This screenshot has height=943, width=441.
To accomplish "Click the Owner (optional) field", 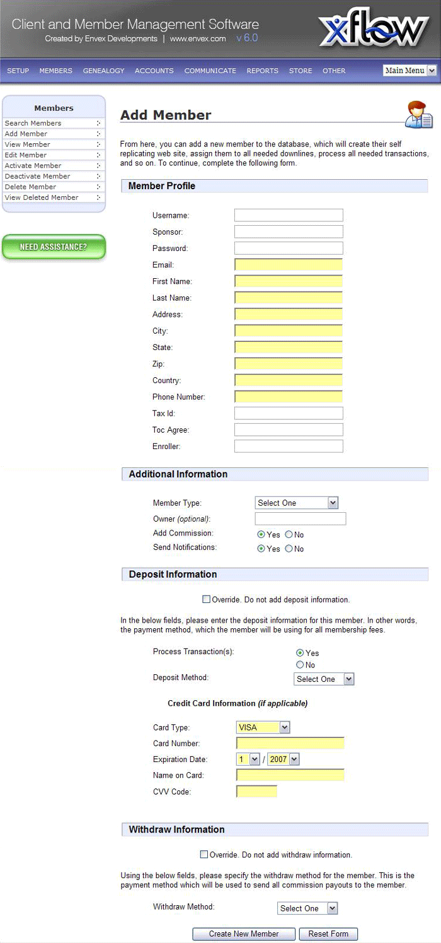I will pyautogui.click(x=301, y=518).
